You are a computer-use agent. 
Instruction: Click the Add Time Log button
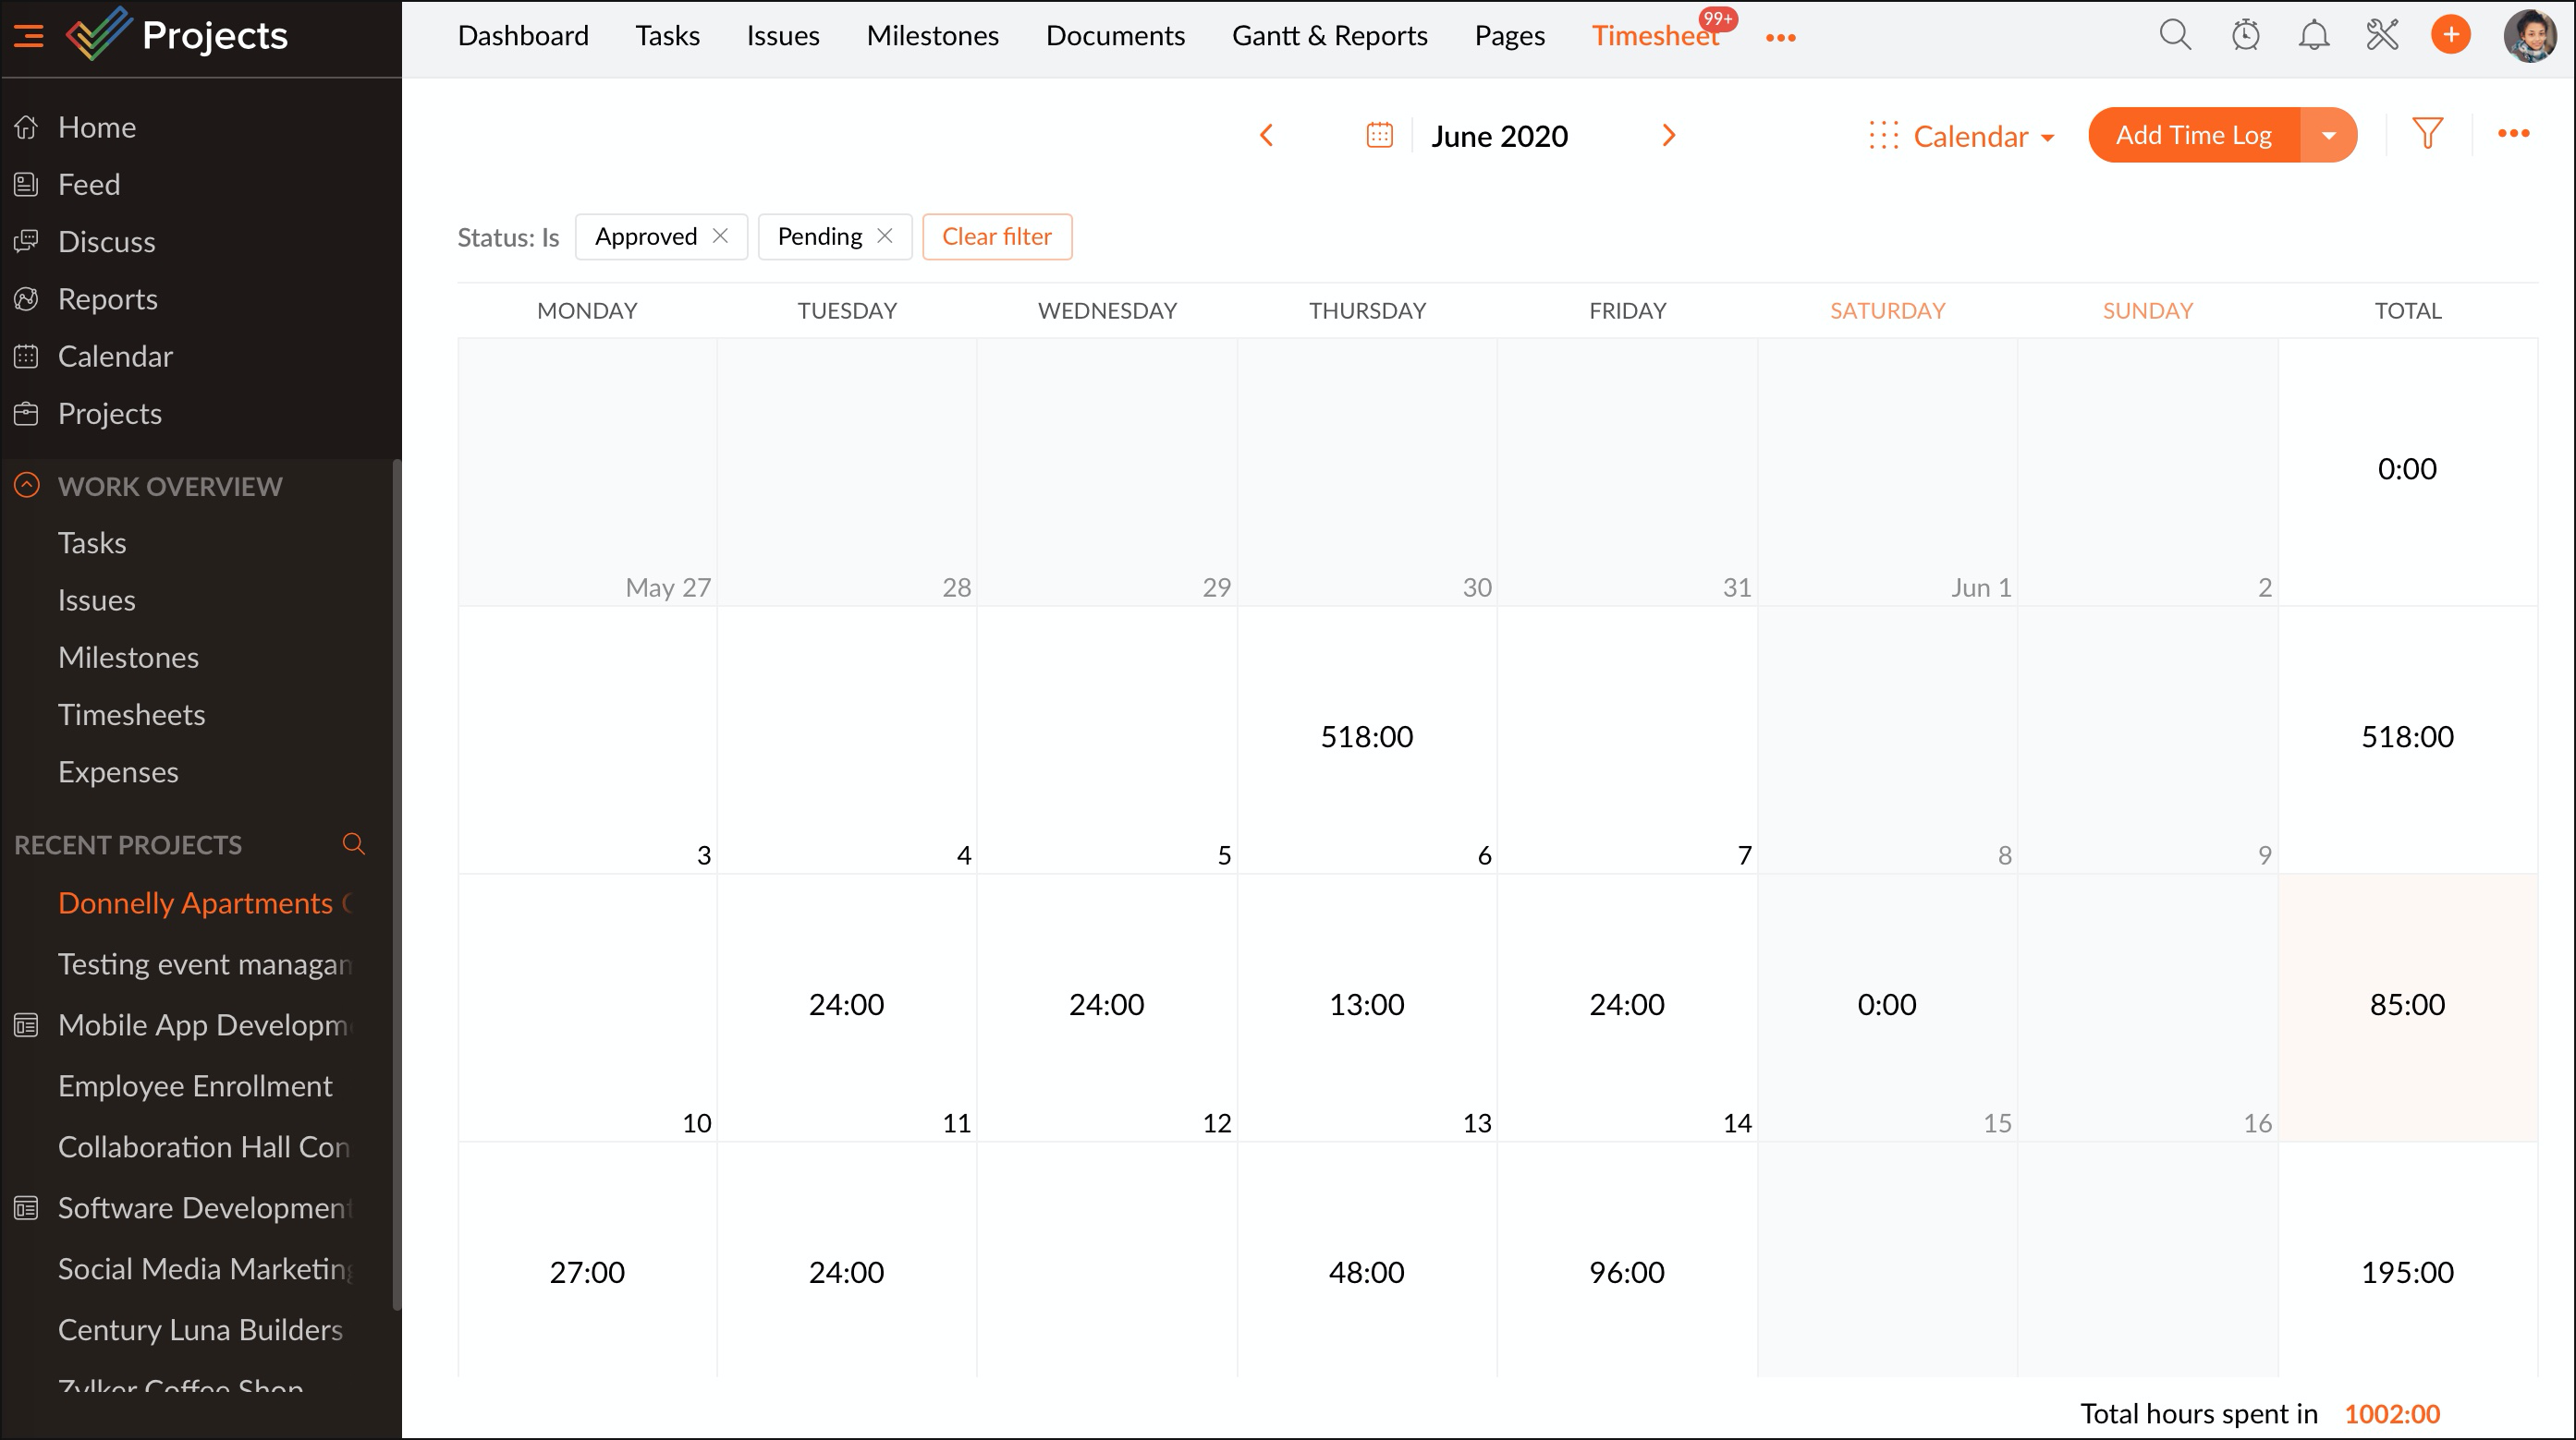2193,135
